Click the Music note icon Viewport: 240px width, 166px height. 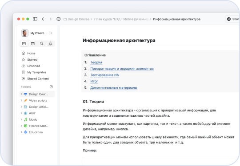point(26,119)
